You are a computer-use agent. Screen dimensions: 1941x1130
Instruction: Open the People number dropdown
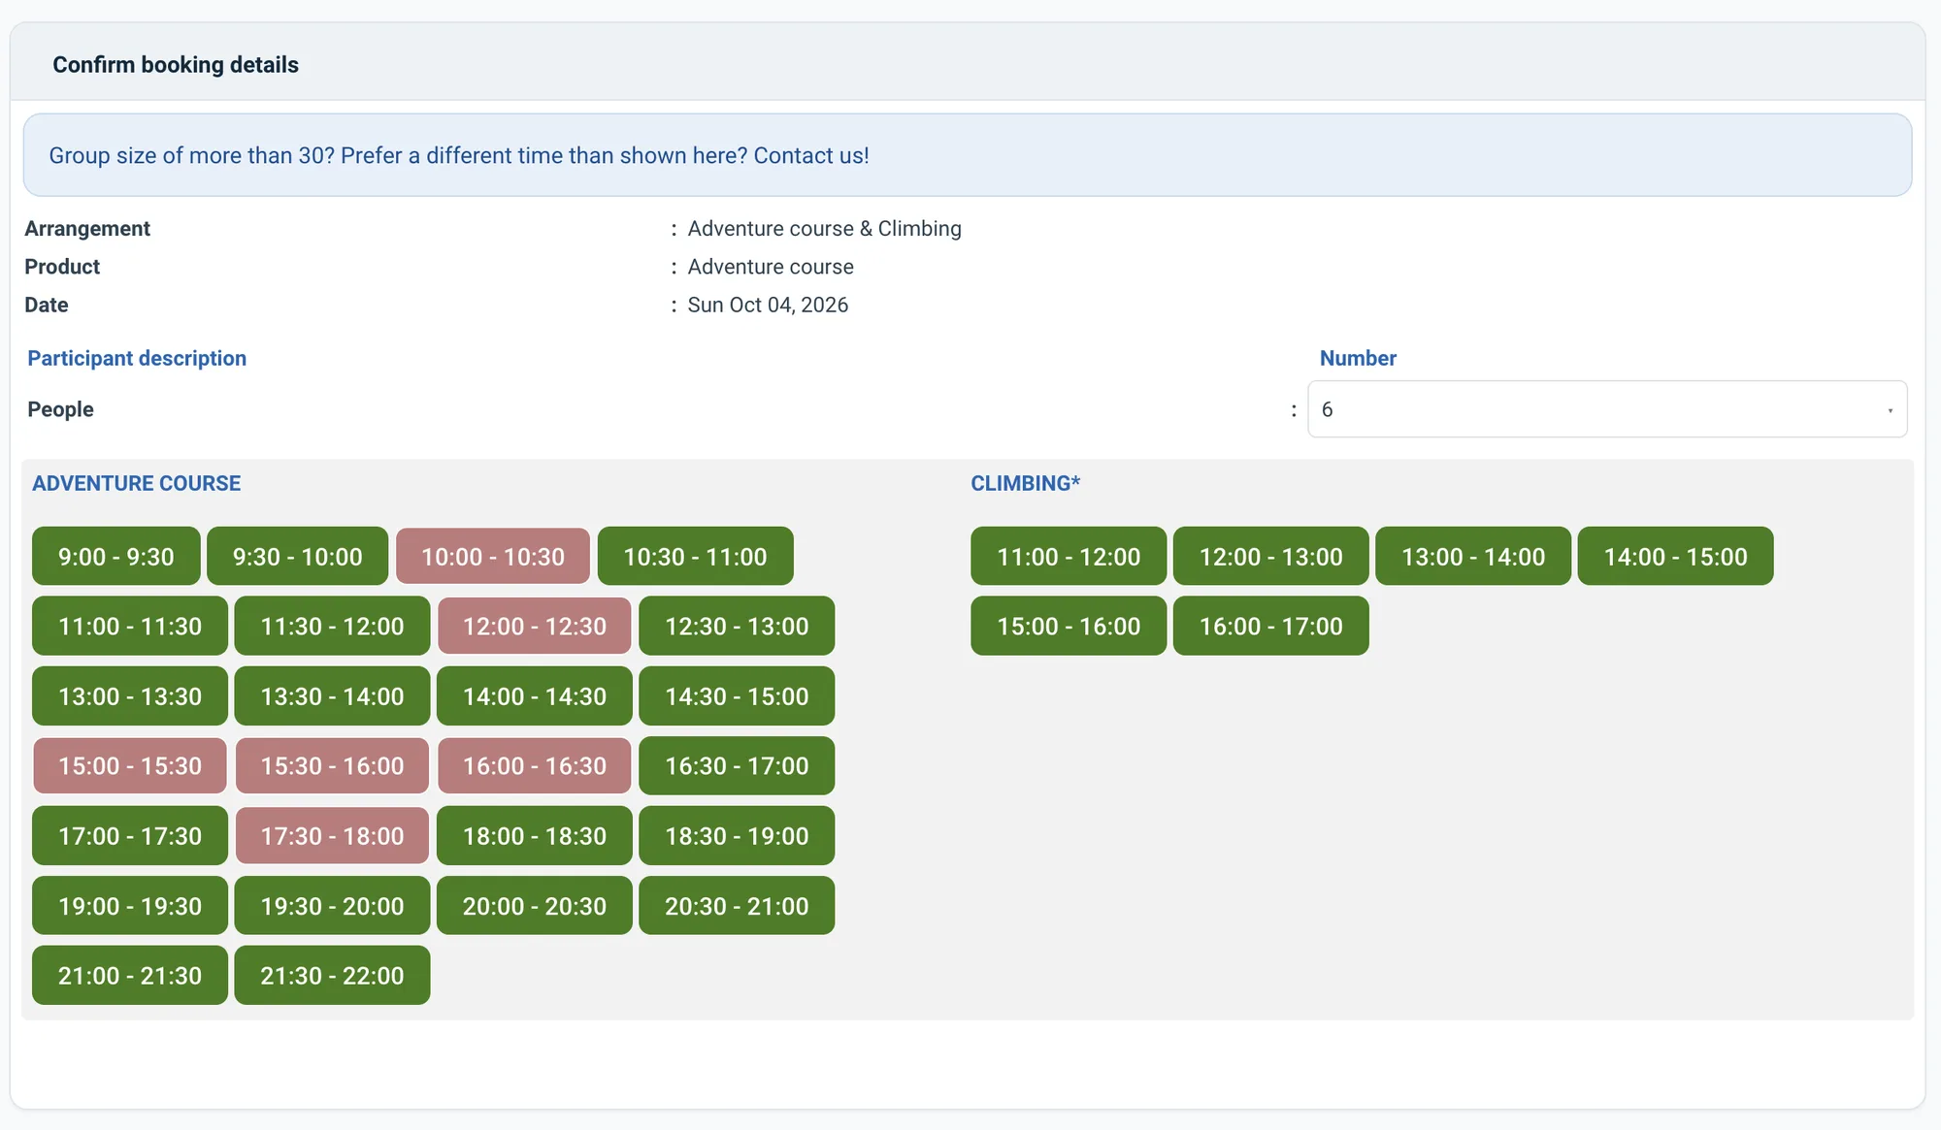1607,409
